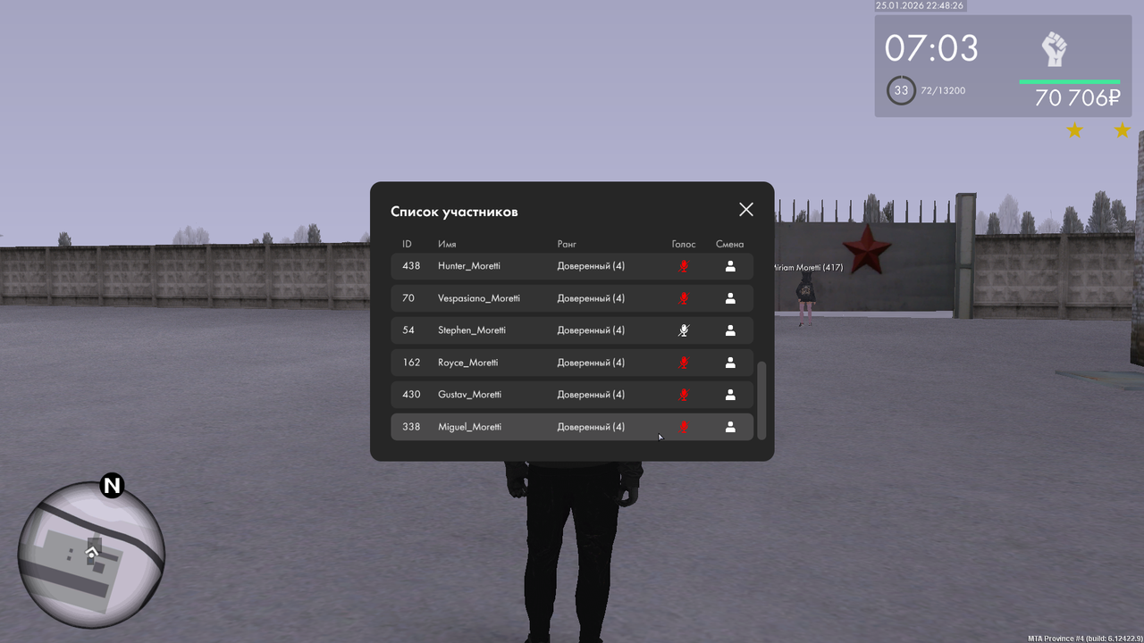Click the shift person icon for Gustav_Moretti
The height and width of the screenshot is (643, 1144).
[x=730, y=395]
